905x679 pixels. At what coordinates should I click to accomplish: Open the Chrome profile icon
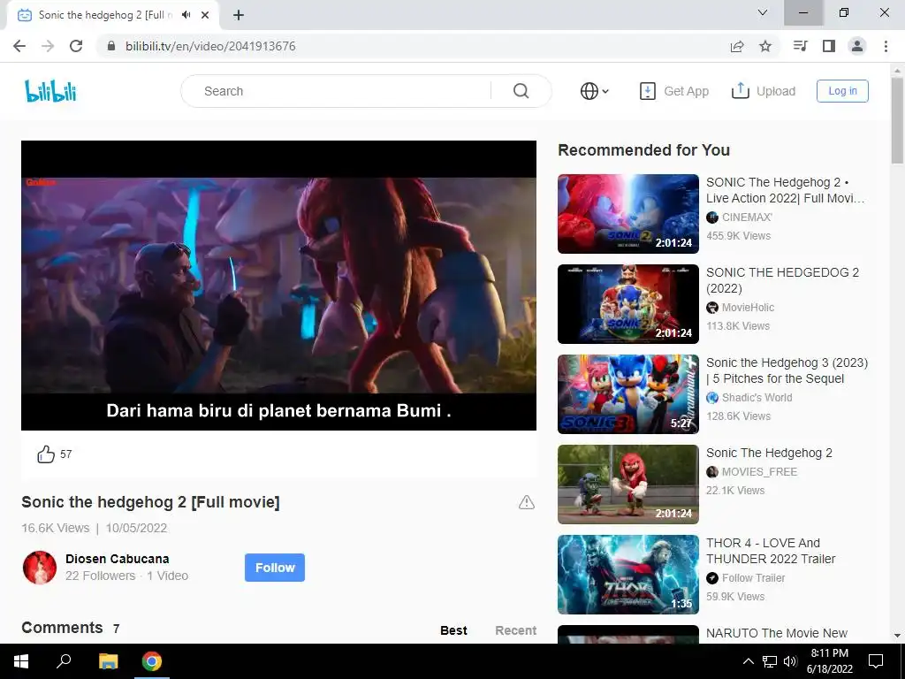857,46
